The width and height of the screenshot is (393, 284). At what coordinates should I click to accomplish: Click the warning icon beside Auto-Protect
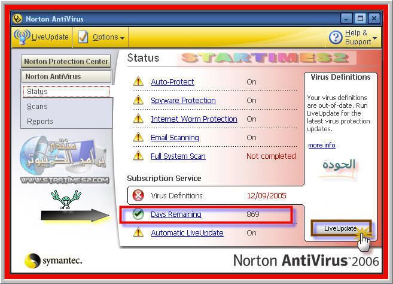[138, 81]
